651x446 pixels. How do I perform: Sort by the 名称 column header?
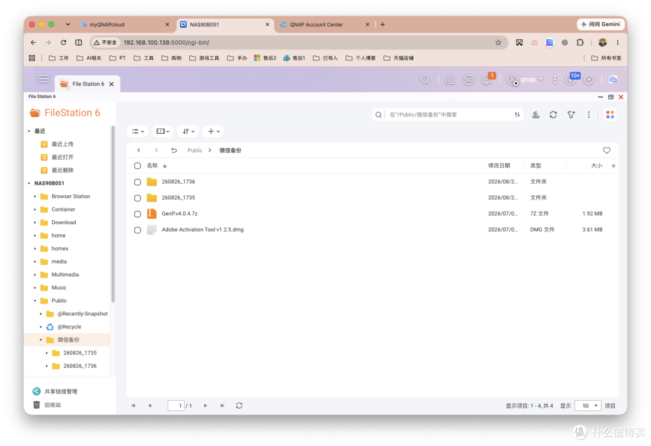point(152,166)
